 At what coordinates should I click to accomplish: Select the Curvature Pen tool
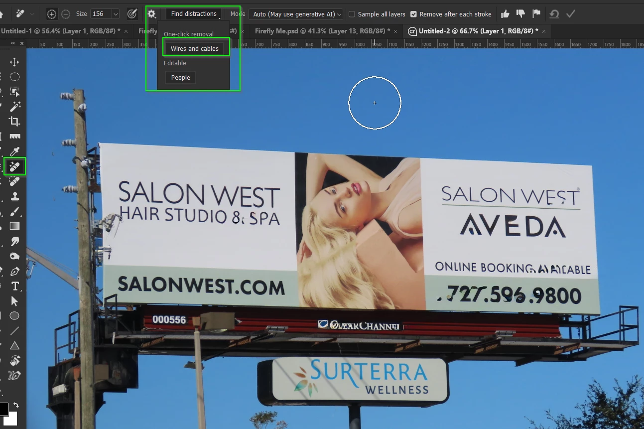[x=14, y=375]
